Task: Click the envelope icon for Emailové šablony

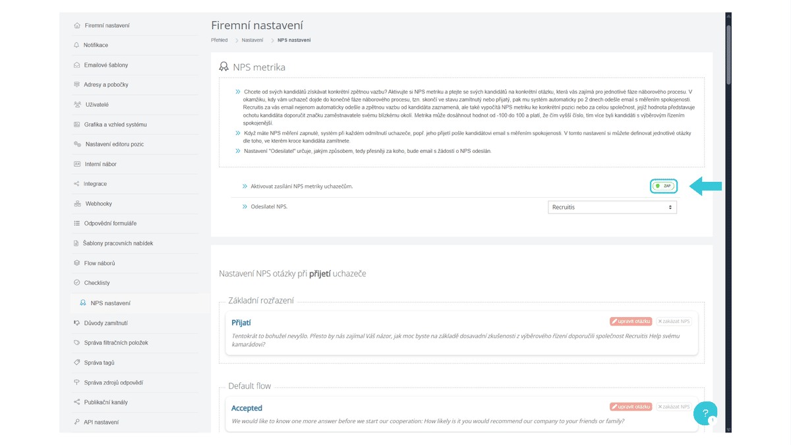Action: click(77, 65)
